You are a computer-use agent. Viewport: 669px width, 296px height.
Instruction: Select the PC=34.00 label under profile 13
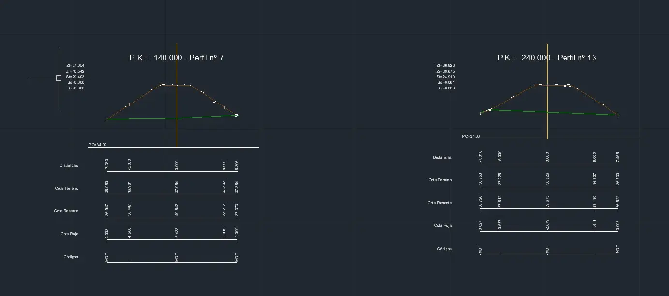point(471,136)
